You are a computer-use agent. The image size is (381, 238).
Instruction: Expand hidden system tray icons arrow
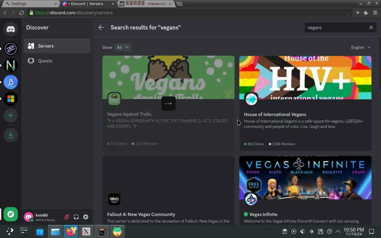click(338, 231)
